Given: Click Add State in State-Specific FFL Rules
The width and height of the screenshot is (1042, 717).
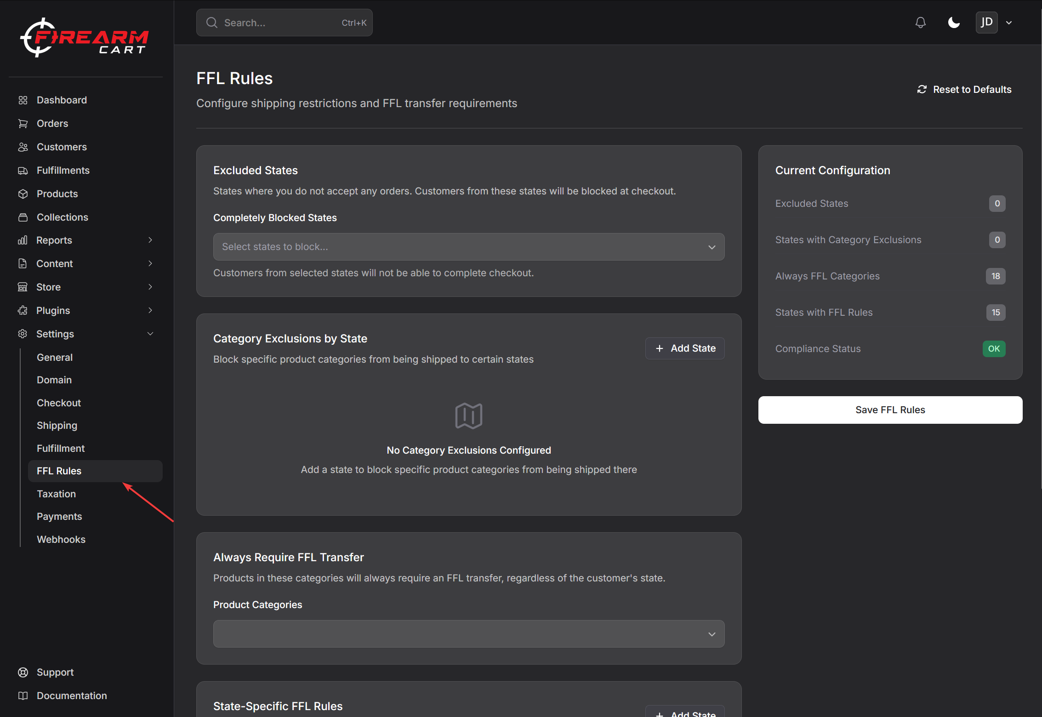Looking at the screenshot, I should (x=685, y=712).
